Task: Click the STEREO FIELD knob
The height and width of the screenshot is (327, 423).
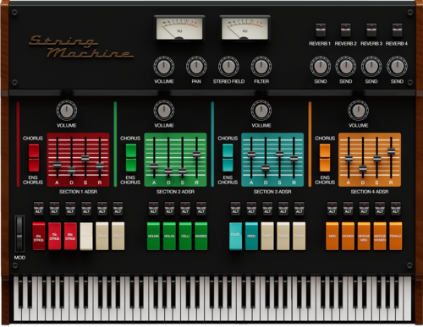Action: [228, 67]
